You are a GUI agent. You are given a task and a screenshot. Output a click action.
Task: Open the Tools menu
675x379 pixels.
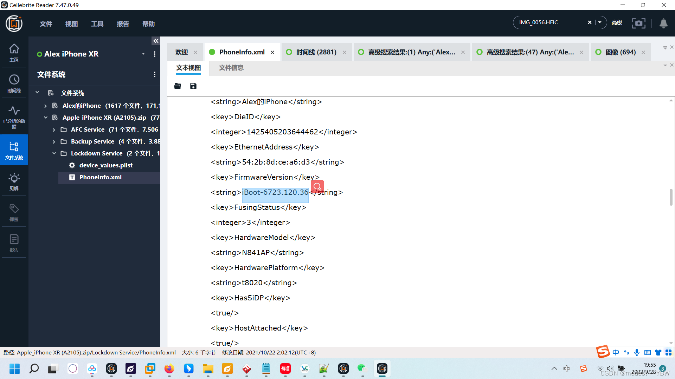pyautogui.click(x=97, y=24)
